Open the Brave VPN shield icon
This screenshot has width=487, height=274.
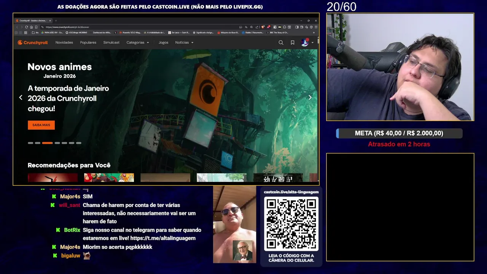tap(311, 27)
